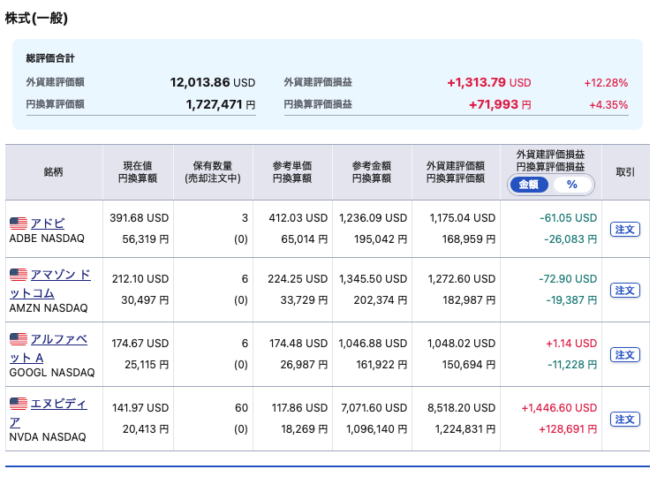Select the +1.14 USD gain for GOOGL
657x477 pixels.
point(571,344)
